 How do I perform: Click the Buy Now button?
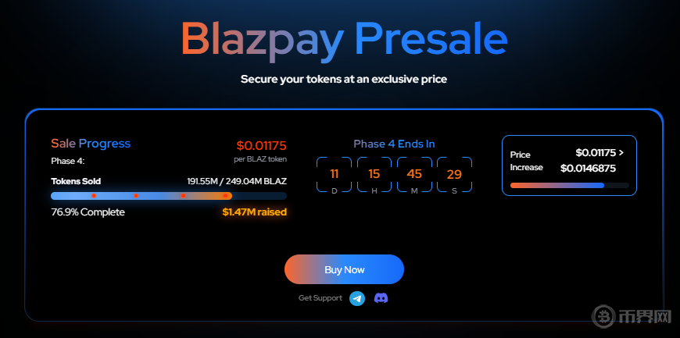pos(344,269)
